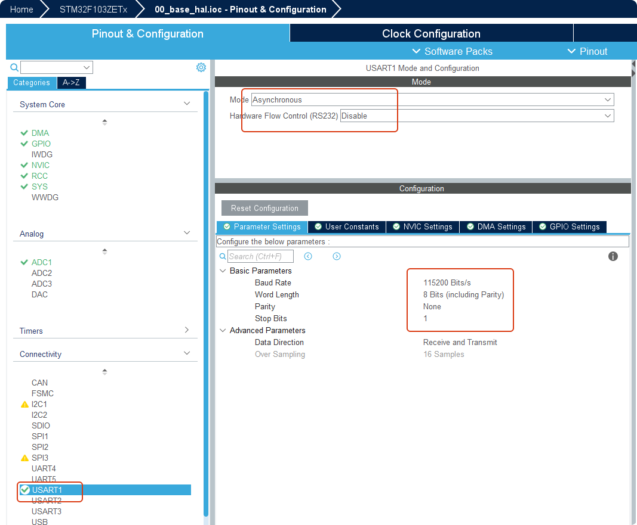
Task: Click the categories panel vertical scrollbar
Action: 206,304
